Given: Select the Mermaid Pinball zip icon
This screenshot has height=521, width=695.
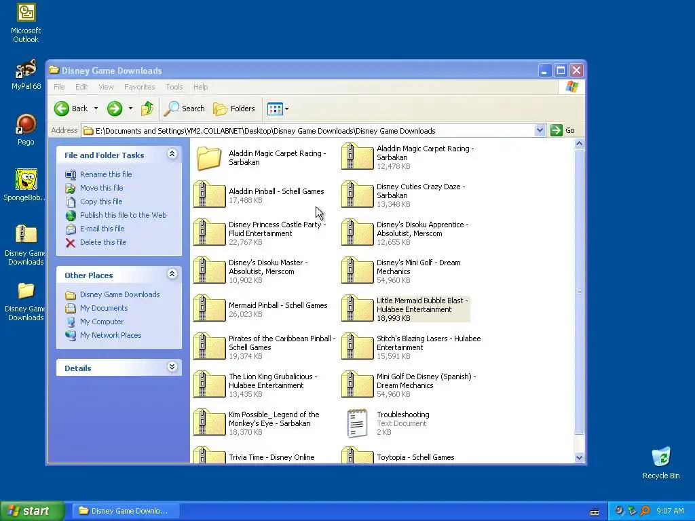Looking at the screenshot, I should coord(209,309).
